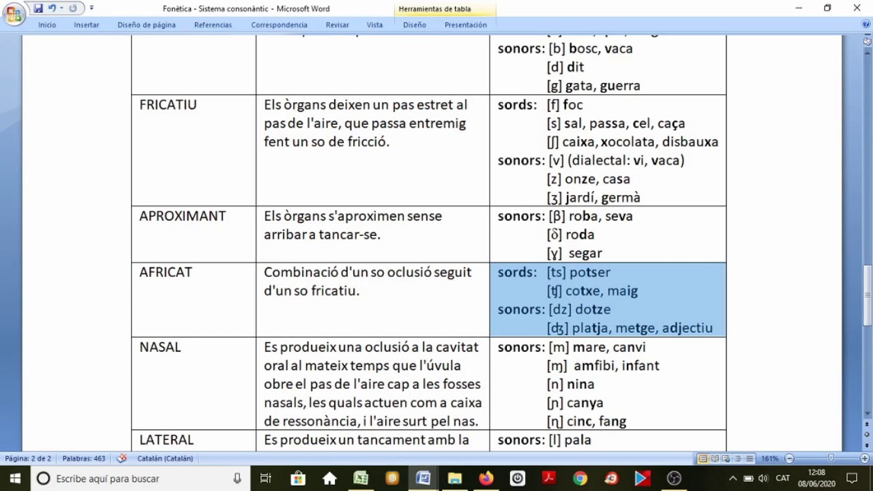Save the document with the floppy icon
Image resolution: width=873 pixels, height=491 pixels.
coord(38,8)
